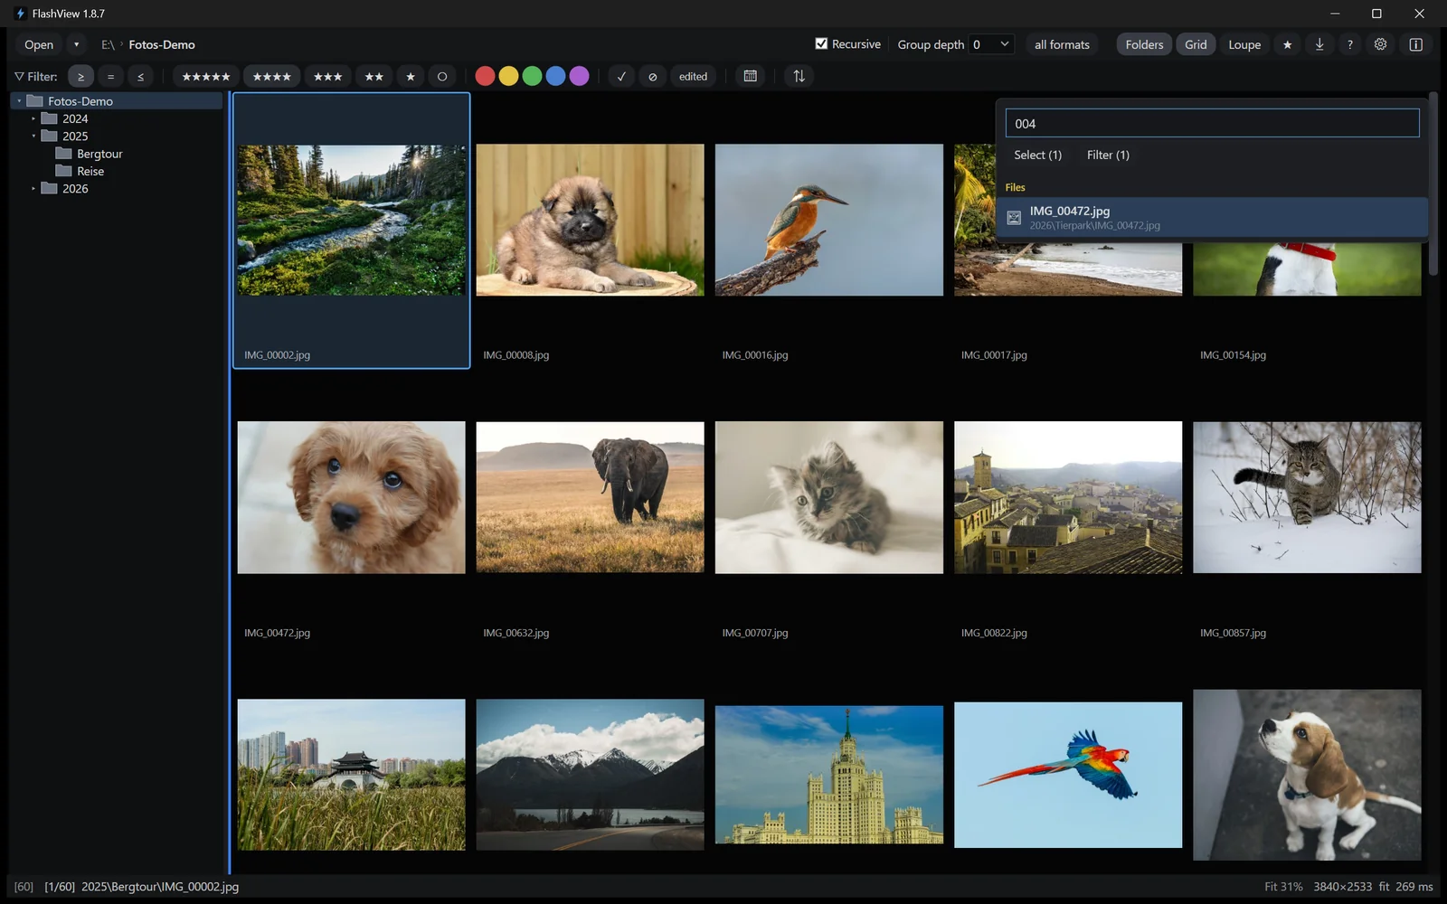
Task: Open the Group depth dropdown
Action: [x=991, y=44]
